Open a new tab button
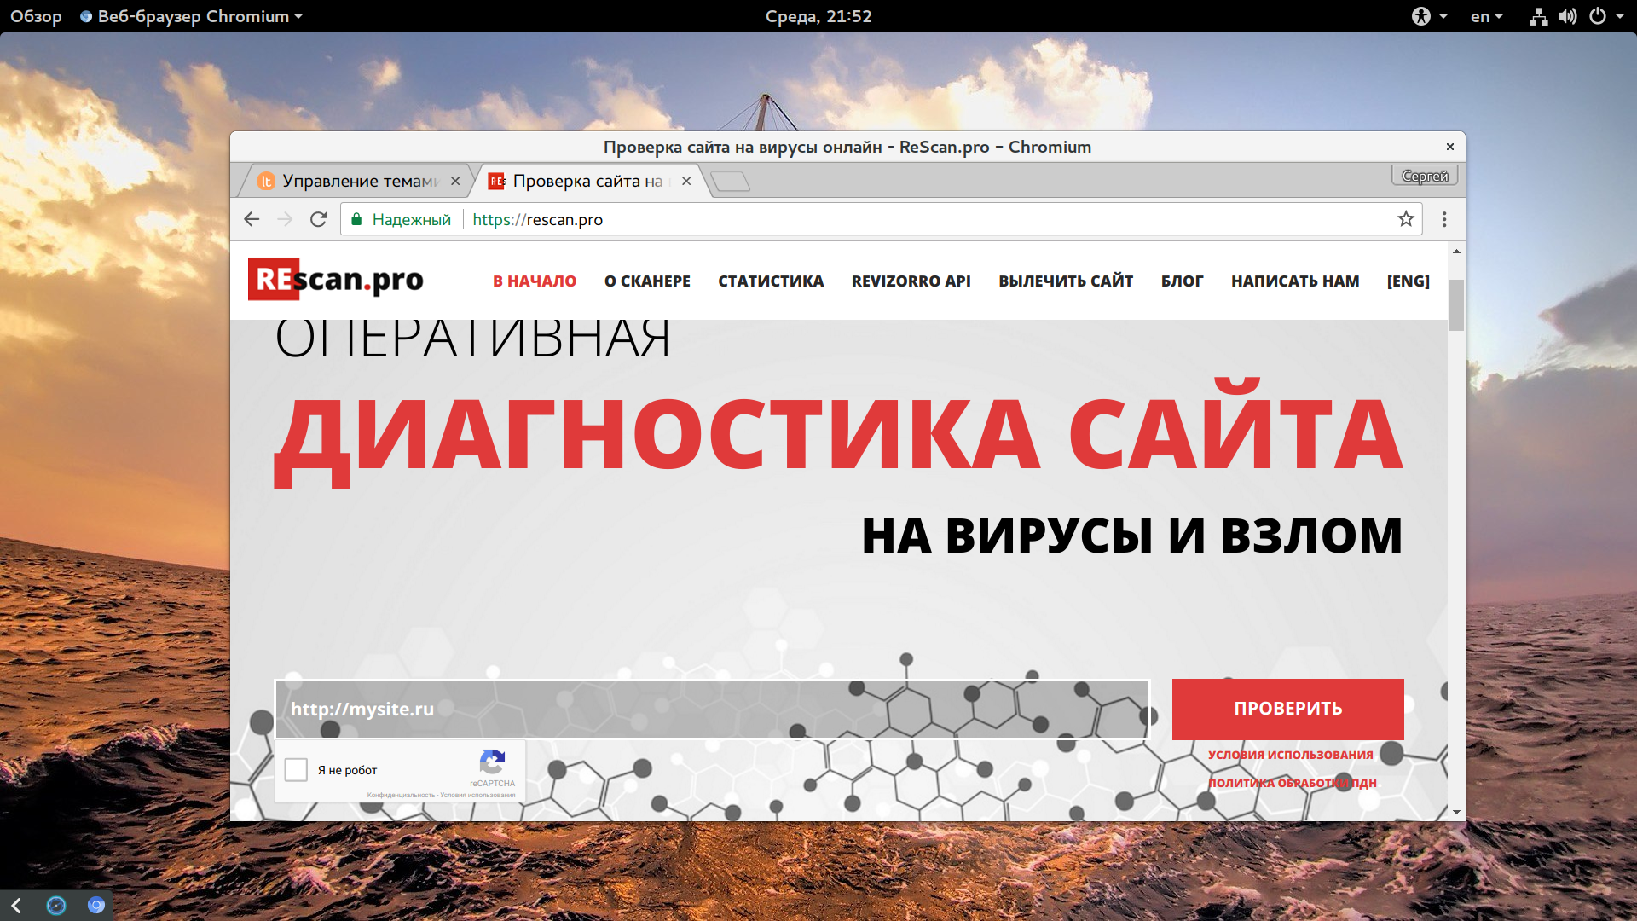This screenshot has height=921, width=1637. [730, 181]
